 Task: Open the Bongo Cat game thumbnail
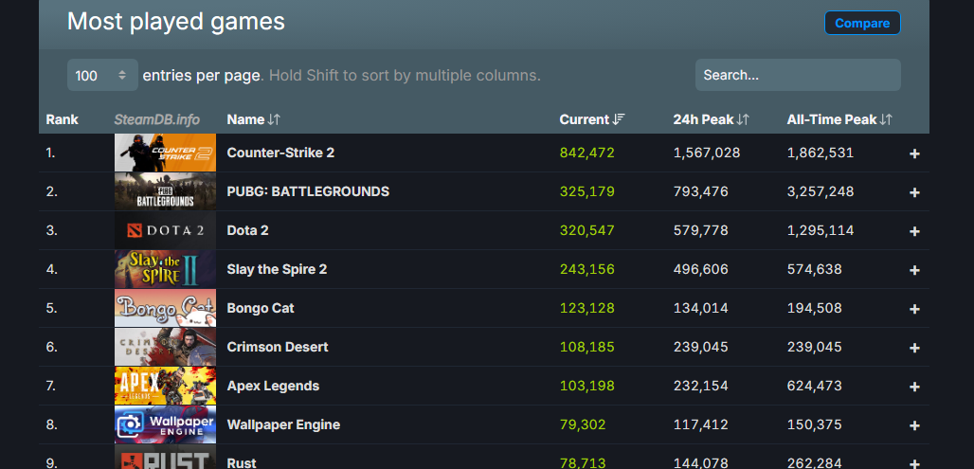click(x=165, y=308)
